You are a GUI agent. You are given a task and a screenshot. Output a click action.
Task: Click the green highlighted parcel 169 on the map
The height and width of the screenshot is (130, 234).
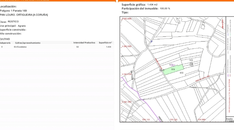(173, 70)
